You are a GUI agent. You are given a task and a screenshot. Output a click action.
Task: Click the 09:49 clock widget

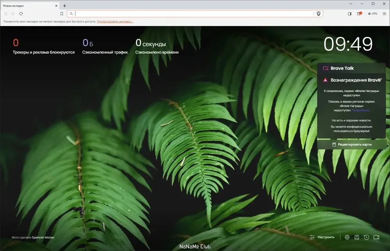point(348,44)
